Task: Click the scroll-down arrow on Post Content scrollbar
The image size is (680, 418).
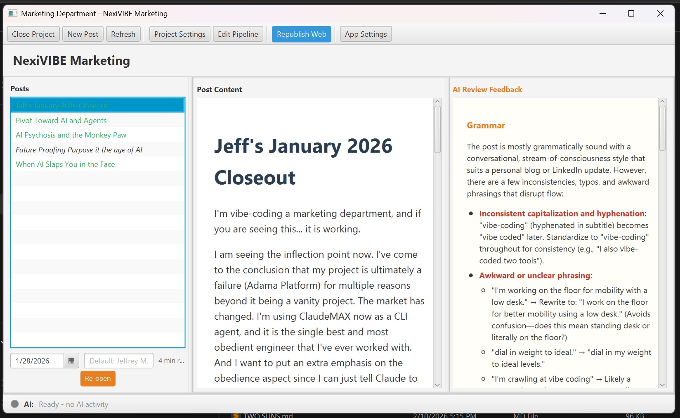Action: (437, 385)
